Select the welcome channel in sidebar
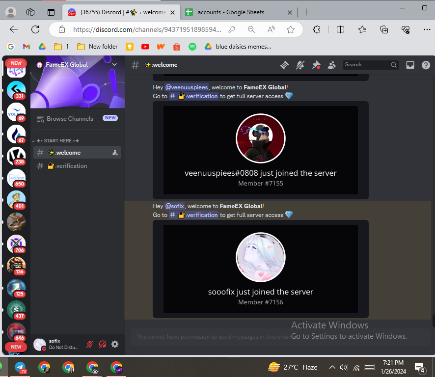The width and height of the screenshot is (435, 377). (x=77, y=153)
